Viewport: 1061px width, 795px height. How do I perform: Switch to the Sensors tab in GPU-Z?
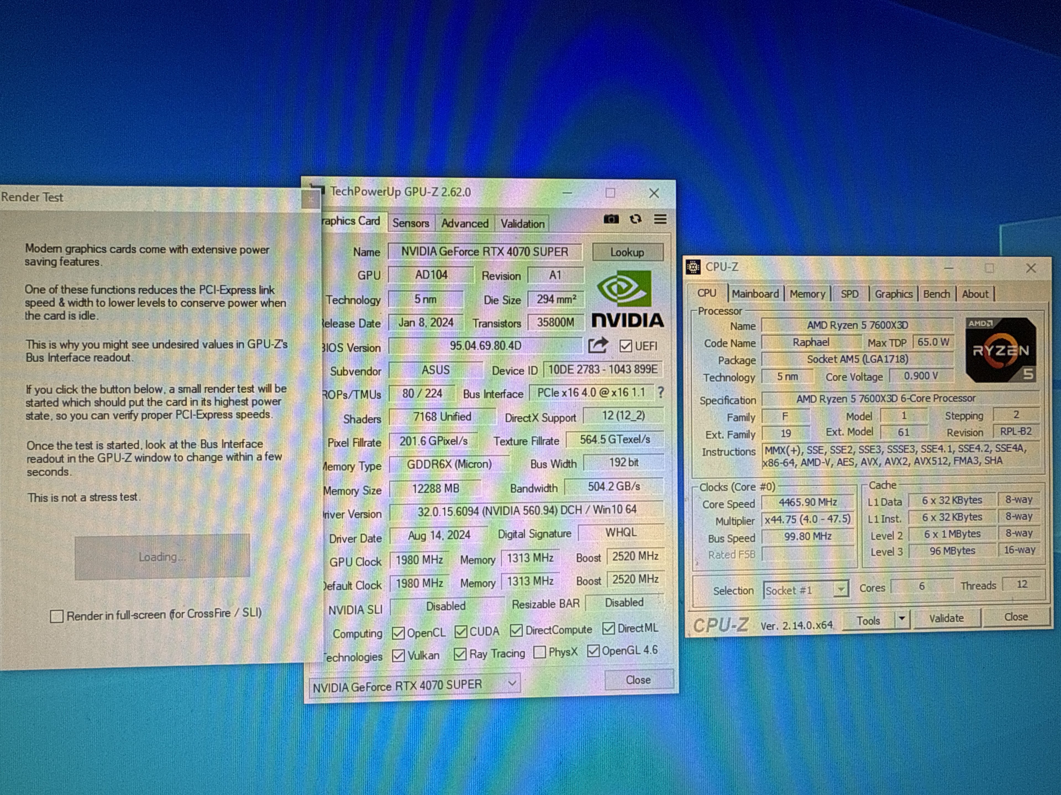point(411,223)
